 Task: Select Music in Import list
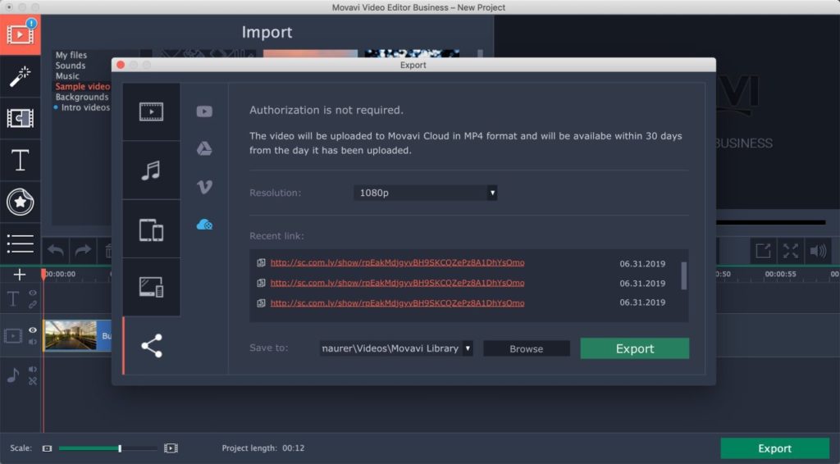click(67, 76)
